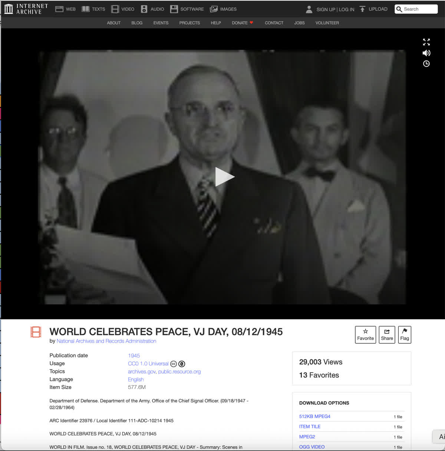Viewport: 445px width, 451px height.
Task: Open the CC0 1.0 Universal license link
Action: coord(148,364)
